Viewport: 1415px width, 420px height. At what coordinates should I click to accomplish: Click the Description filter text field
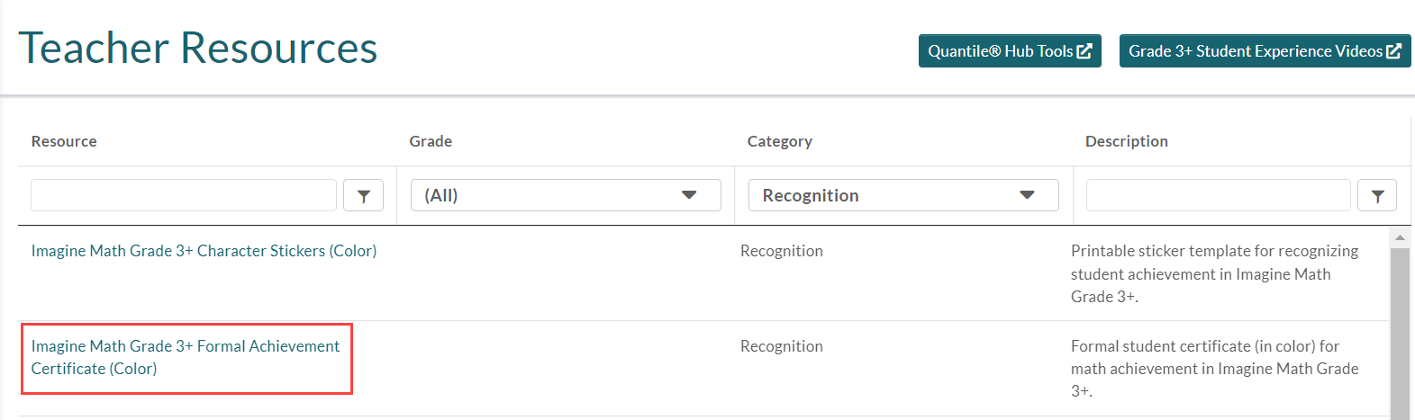point(1219,195)
